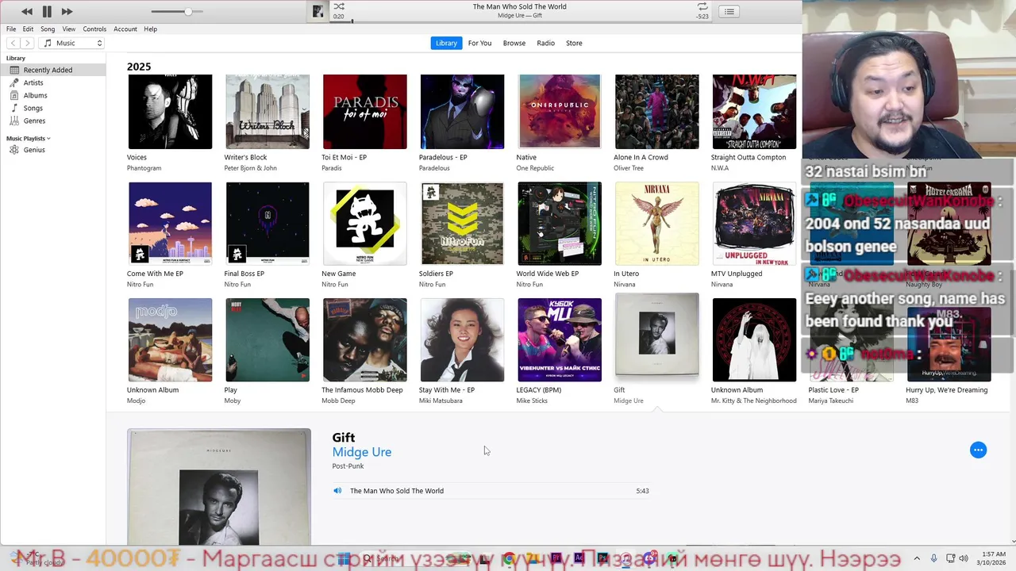The height and width of the screenshot is (571, 1016).
Task: Open The Infamous Mobb Deep cover
Action: click(x=365, y=339)
